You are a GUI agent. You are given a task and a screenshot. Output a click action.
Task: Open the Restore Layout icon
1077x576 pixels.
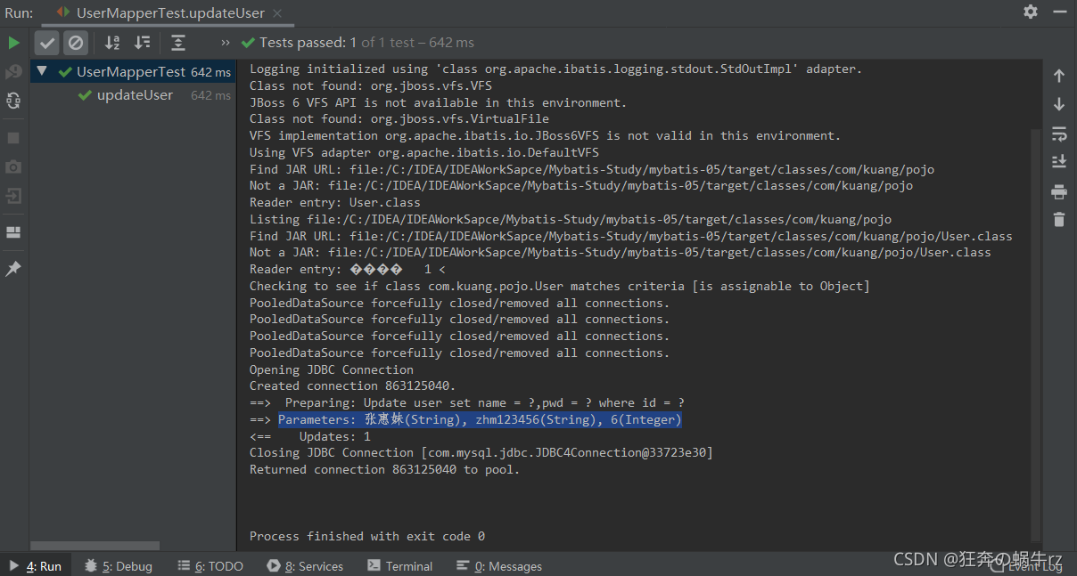(13, 232)
